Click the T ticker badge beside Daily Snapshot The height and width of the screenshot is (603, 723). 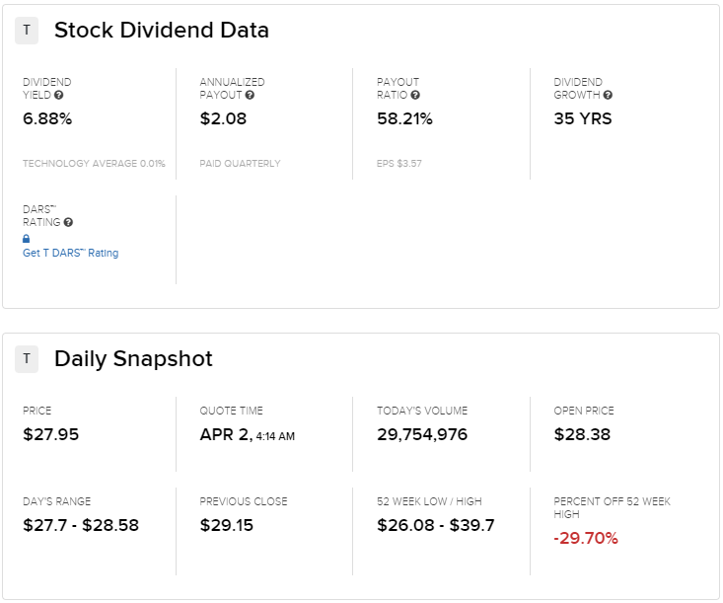(27, 359)
